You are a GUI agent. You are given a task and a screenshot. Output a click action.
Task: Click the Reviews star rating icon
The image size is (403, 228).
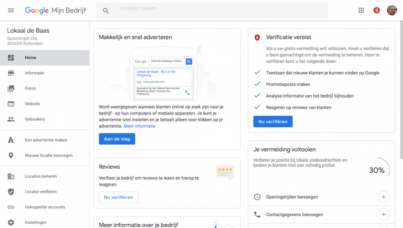(225, 173)
